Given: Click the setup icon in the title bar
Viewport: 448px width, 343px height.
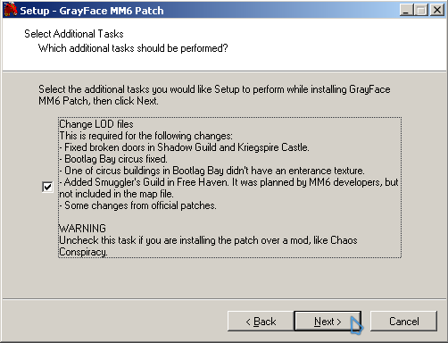Looking at the screenshot, I should pos(11,10).
